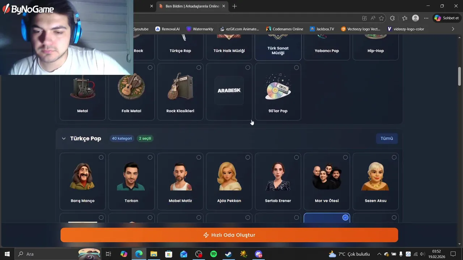Viewport: 463px width, 260px height.
Task: Tick the 90'lar Pop selection circle
Action: 296,68
